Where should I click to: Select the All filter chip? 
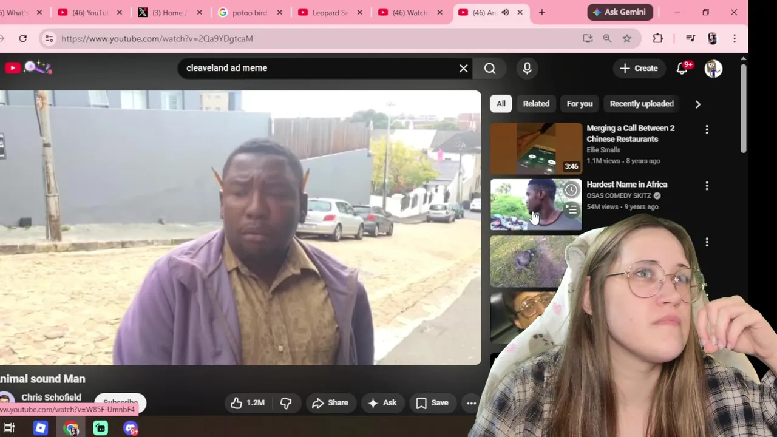tap(501, 104)
